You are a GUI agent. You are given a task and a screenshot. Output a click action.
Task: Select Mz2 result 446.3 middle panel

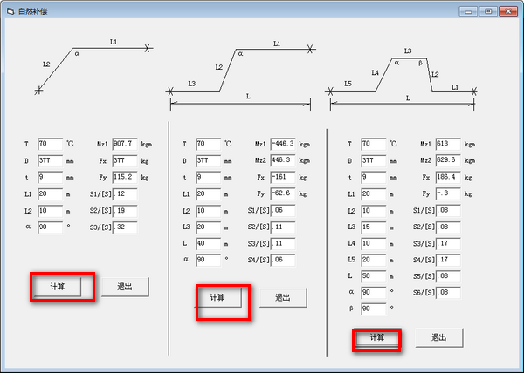coord(283,160)
